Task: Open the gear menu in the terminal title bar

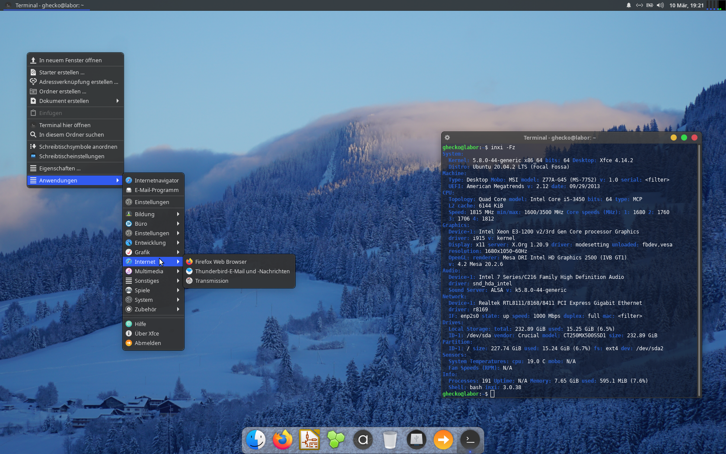Action: click(447, 137)
